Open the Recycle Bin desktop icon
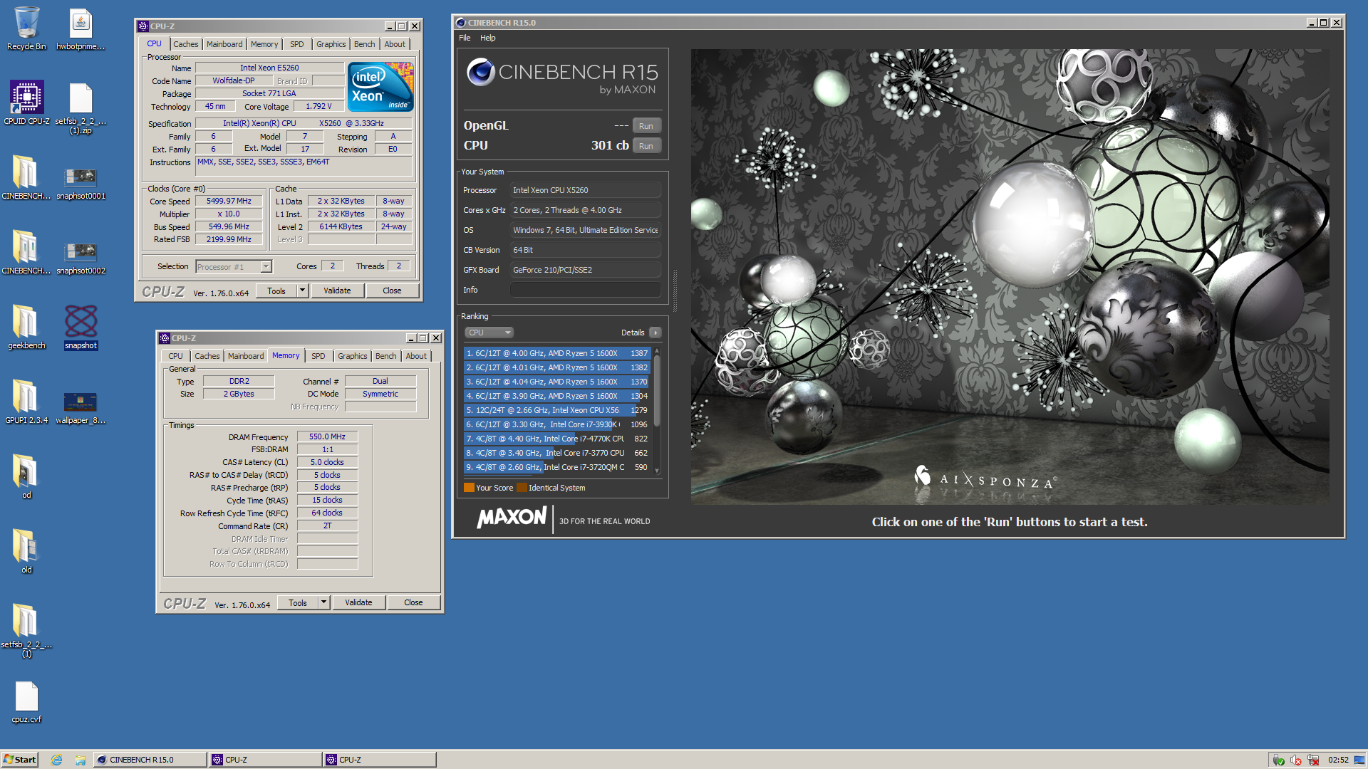 click(x=26, y=28)
